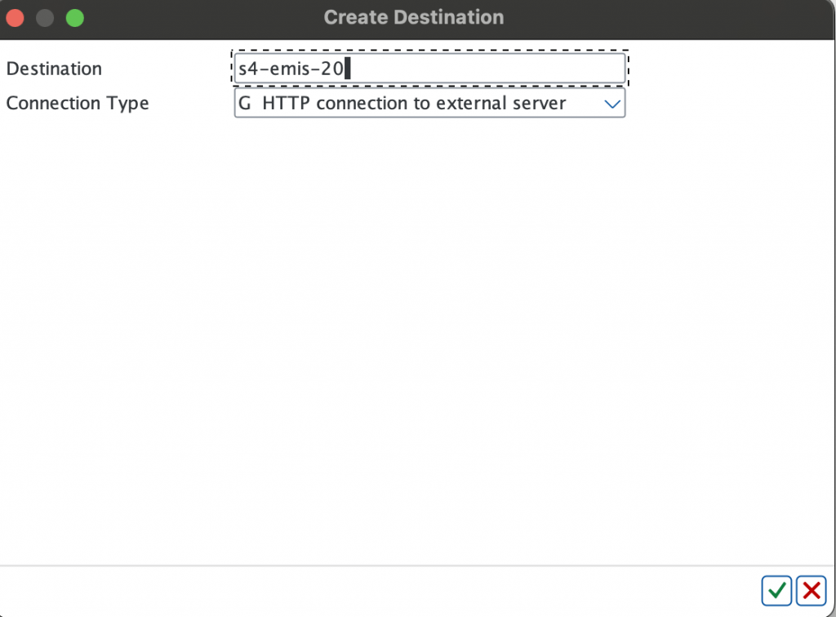Place cursor in empty part of Destination field
This screenshot has width=836, height=617.
pos(485,69)
